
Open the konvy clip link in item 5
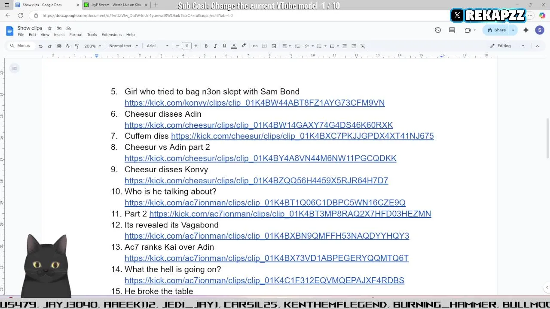click(x=254, y=103)
